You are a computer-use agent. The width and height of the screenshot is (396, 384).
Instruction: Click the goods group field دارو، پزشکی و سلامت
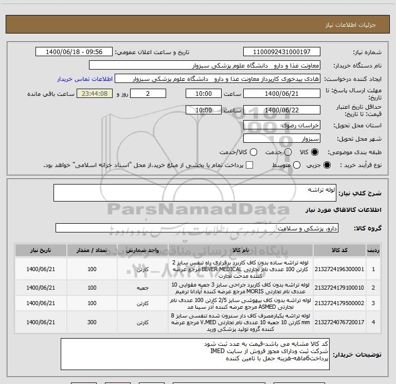point(197,228)
